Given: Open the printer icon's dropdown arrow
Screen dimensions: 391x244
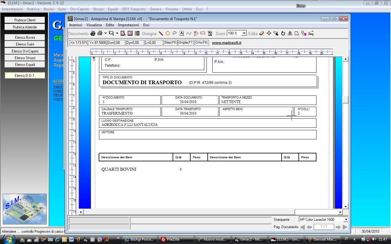Looking at the screenshot, I should click(x=105, y=33).
